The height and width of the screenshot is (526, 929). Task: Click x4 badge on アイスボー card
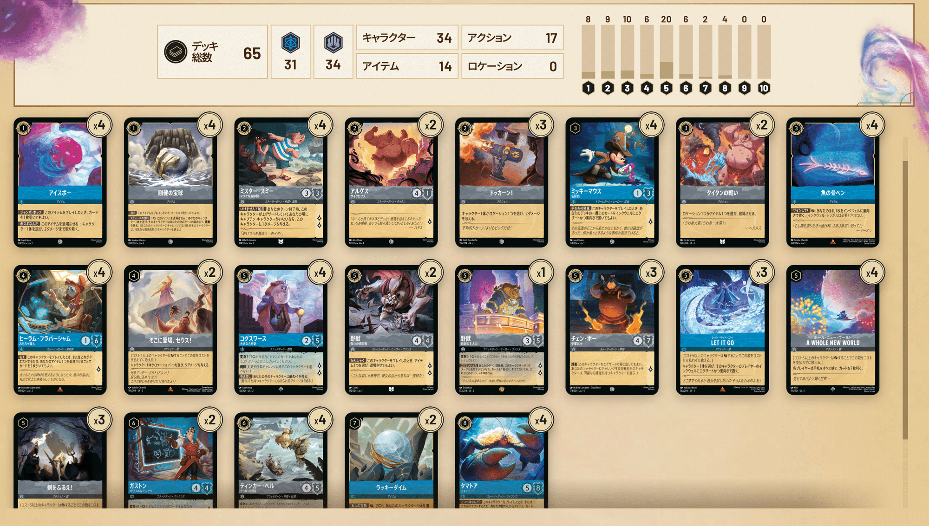coord(99,125)
